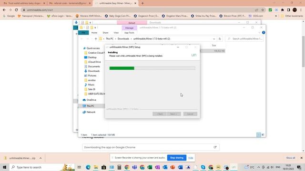Viewport: 305px width, 171px height.
Task: Open Baby Doge Coin Price bookmark
Action: pyautogui.click(x=118, y=16)
